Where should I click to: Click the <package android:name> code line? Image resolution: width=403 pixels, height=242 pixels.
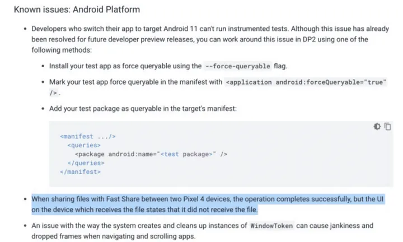(x=151, y=154)
